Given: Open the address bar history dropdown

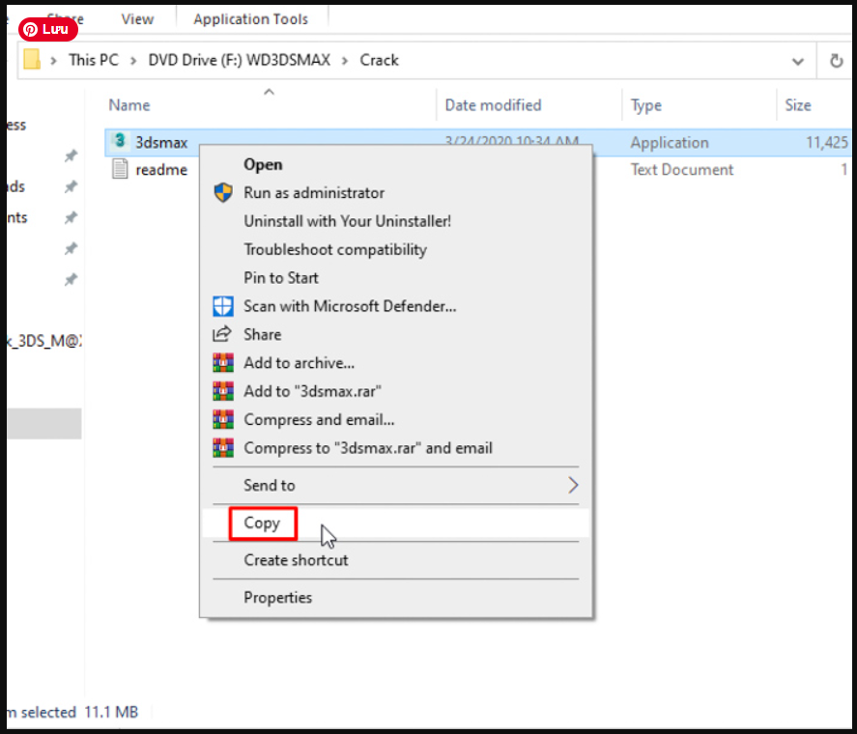Looking at the screenshot, I should tap(798, 60).
